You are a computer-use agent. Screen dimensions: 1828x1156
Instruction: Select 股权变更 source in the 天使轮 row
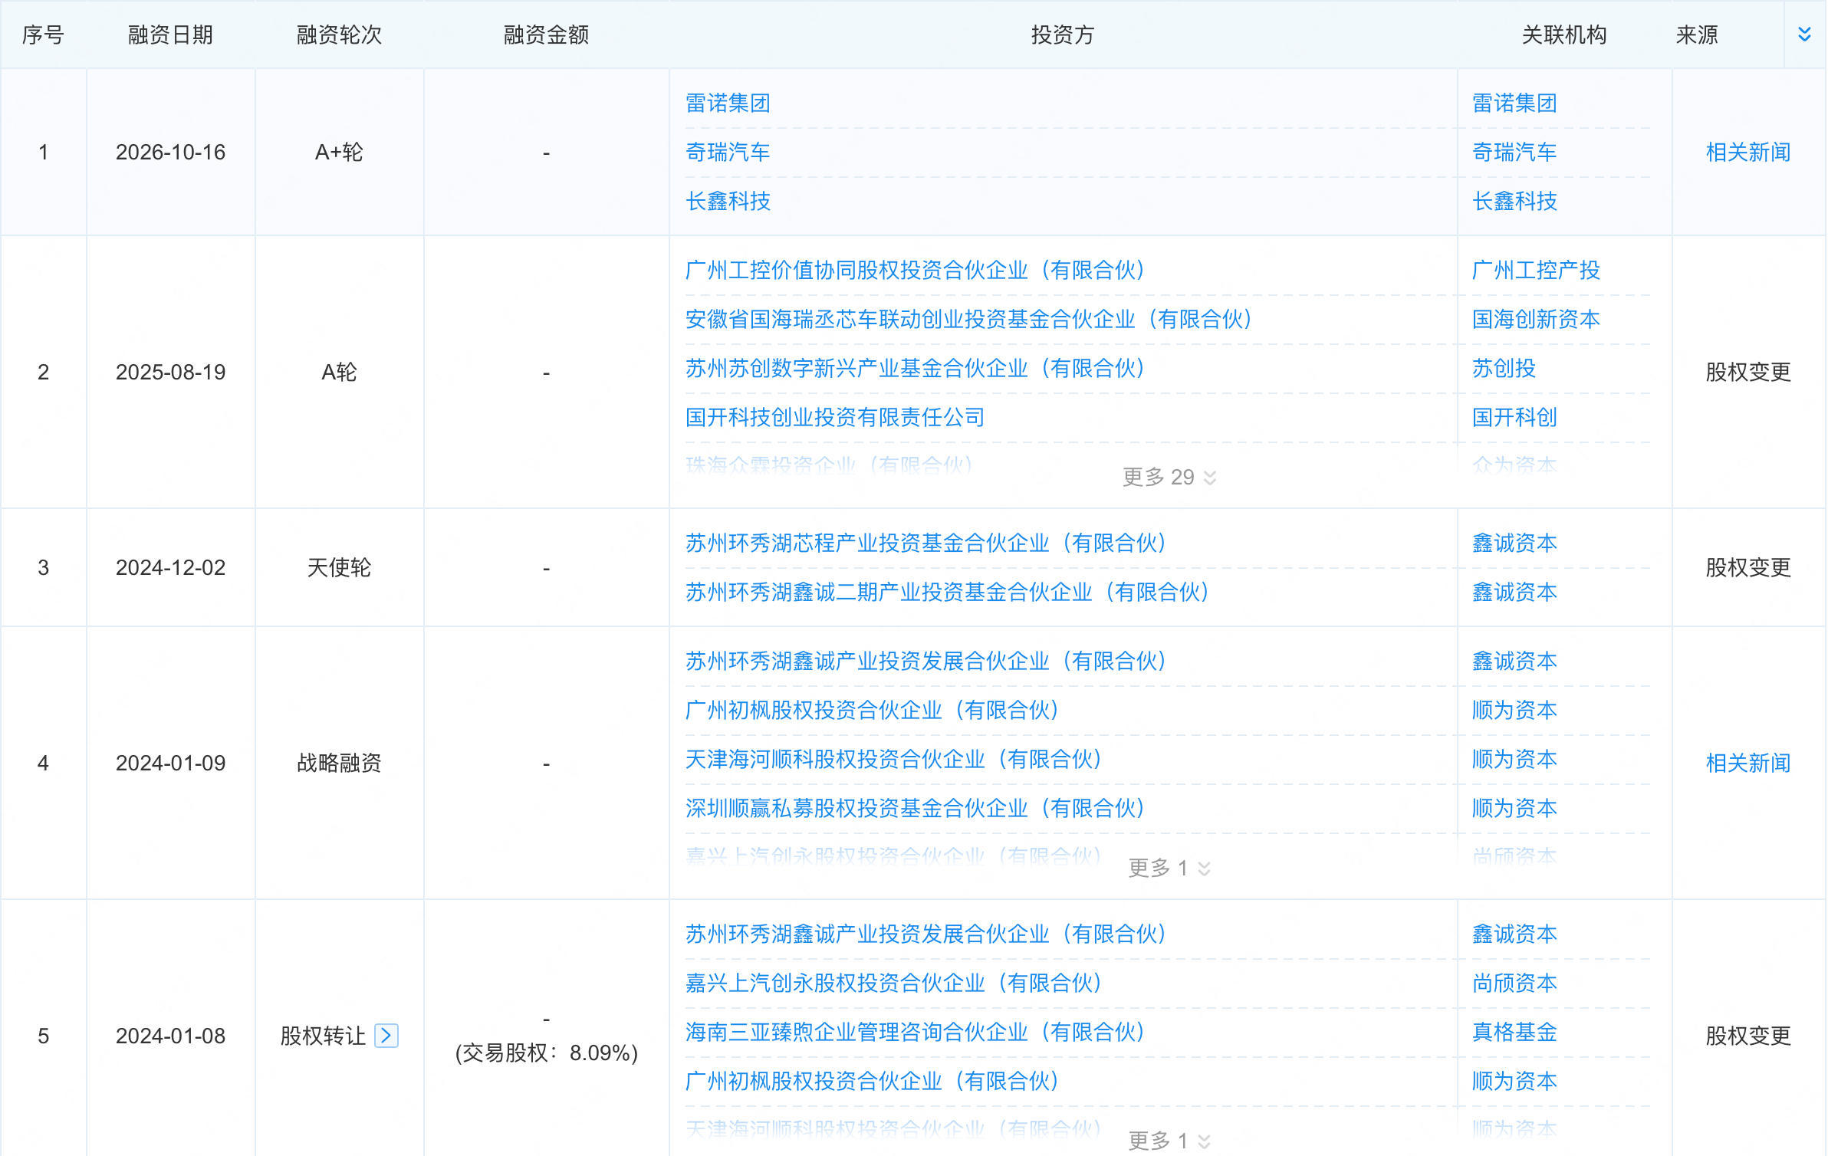click(x=1748, y=567)
